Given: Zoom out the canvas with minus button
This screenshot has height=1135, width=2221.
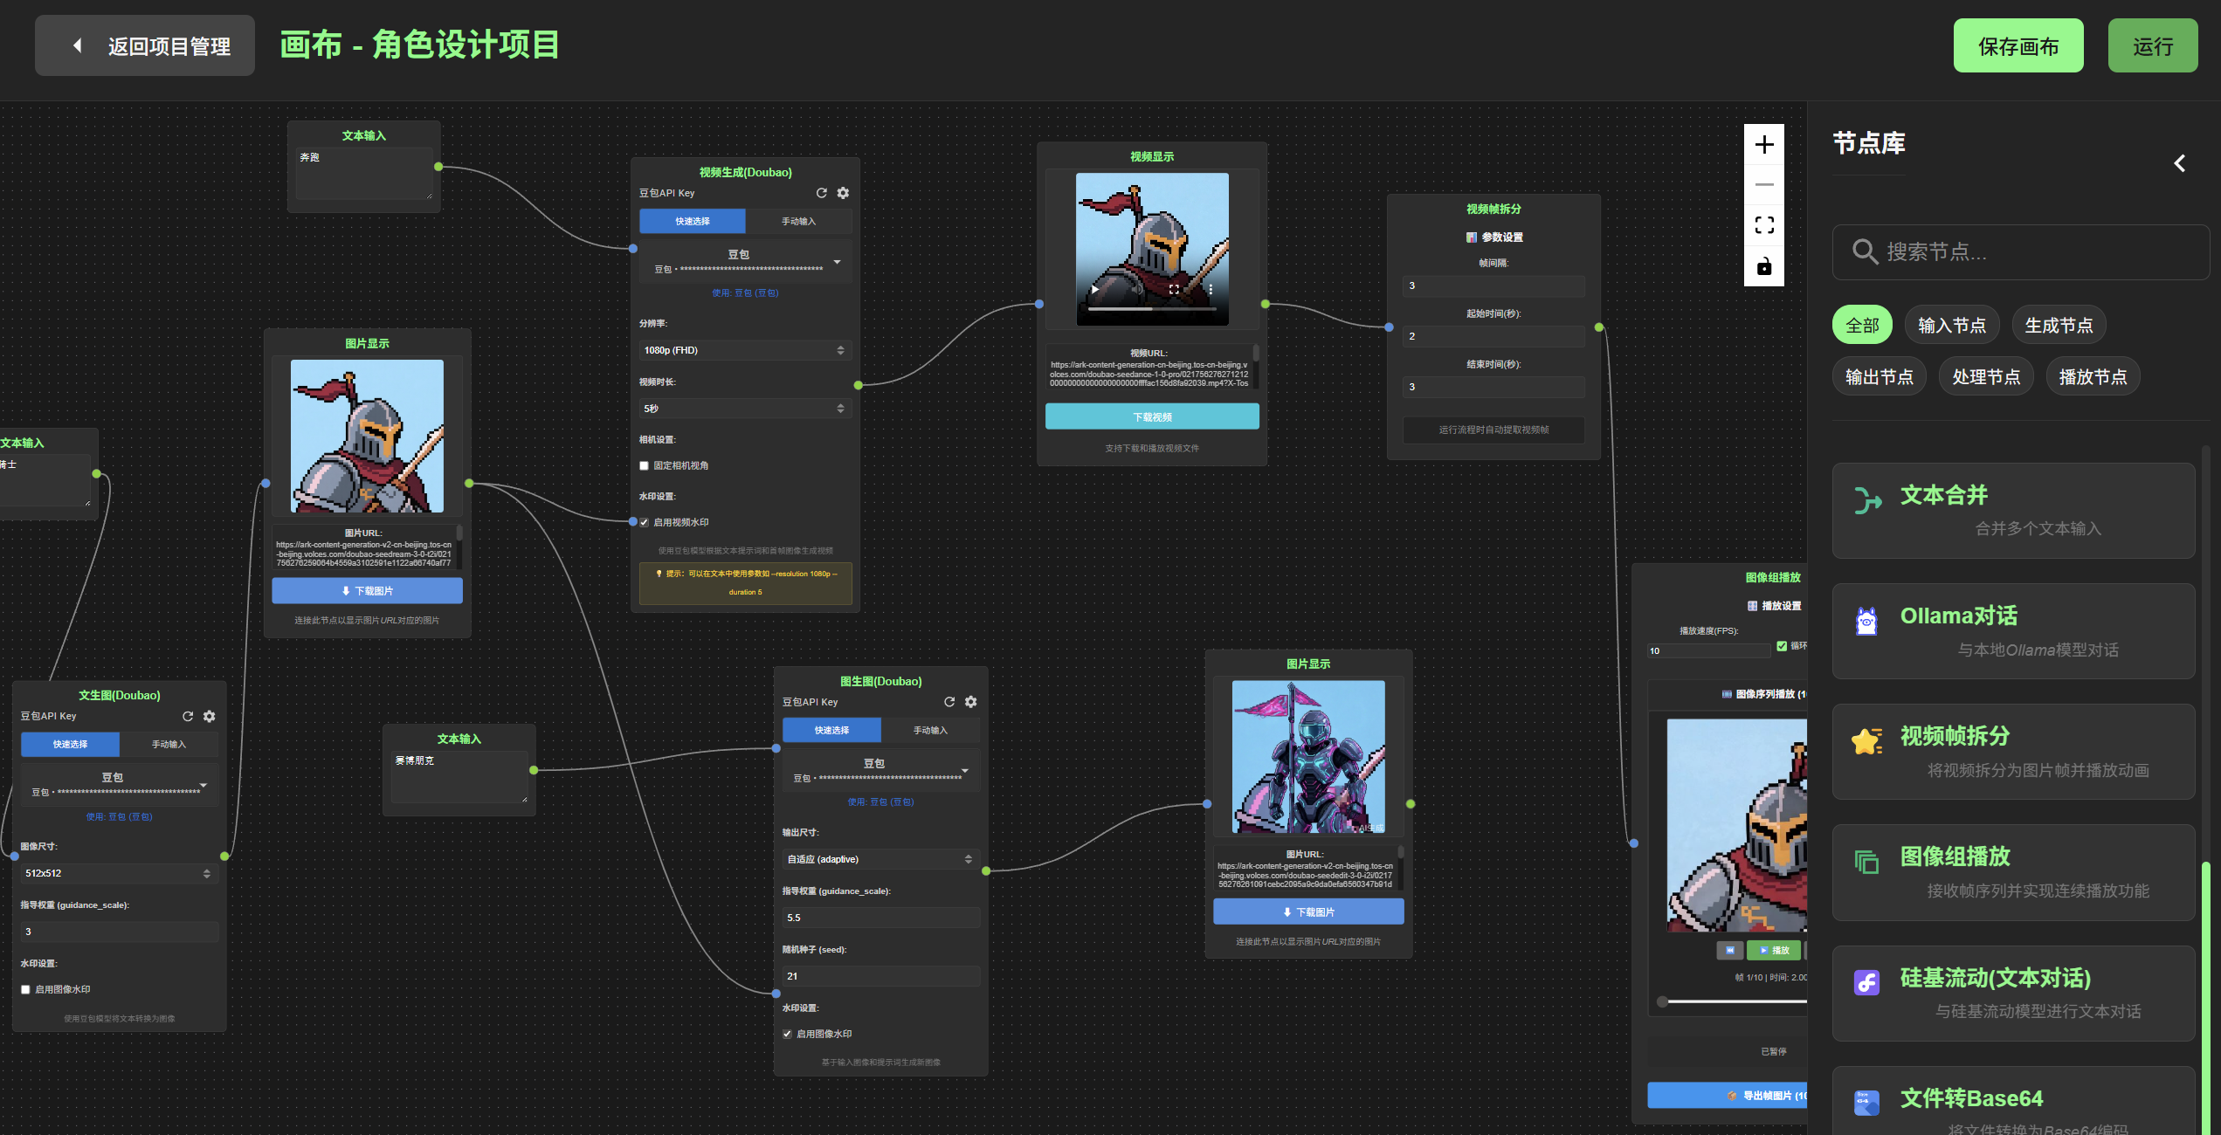Looking at the screenshot, I should [x=1763, y=184].
